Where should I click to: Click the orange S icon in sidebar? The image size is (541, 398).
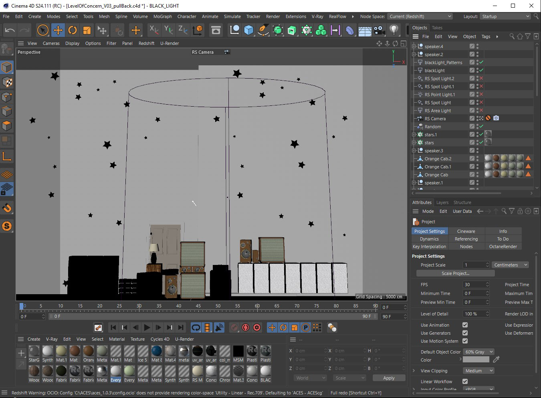[x=7, y=226]
